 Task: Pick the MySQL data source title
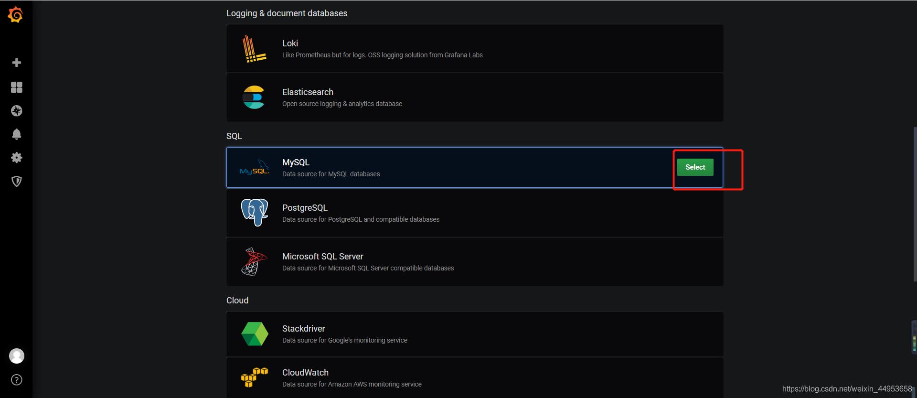pyautogui.click(x=296, y=162)
